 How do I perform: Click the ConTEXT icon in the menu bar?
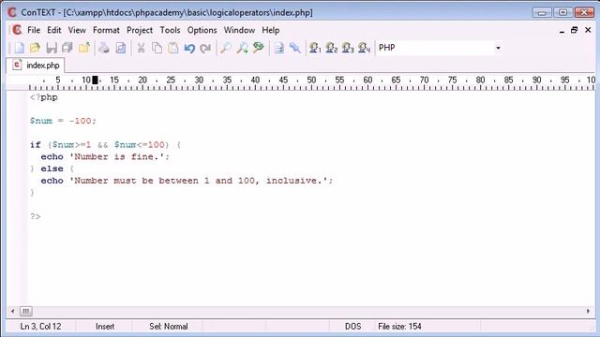(x=17, y=30)
